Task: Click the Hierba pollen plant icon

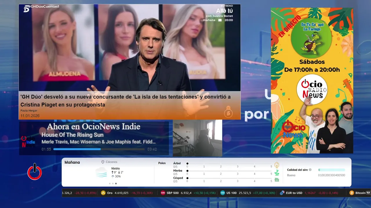Action: click(x=277, y=172)
